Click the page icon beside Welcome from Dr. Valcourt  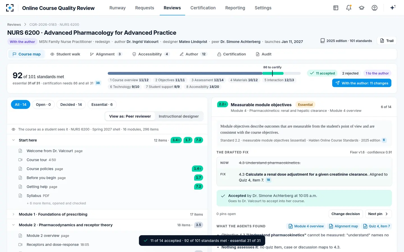[x=20, y=151]
